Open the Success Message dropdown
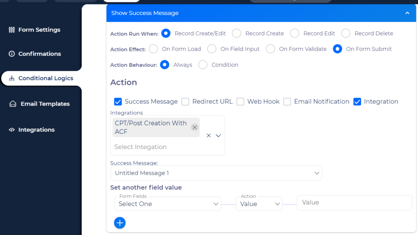 click(216, 173)
